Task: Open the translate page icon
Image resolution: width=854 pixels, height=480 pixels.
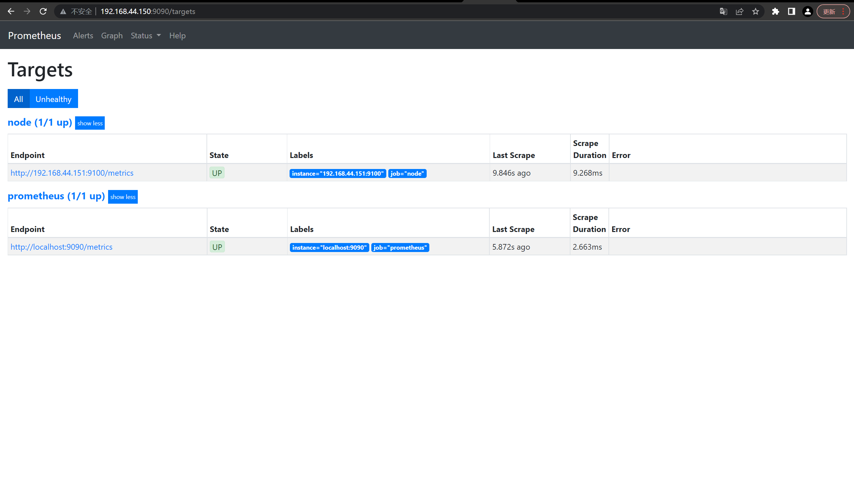Action: [723, 12]
